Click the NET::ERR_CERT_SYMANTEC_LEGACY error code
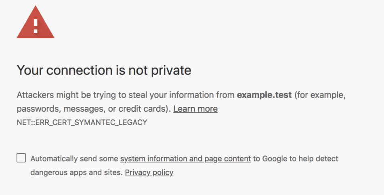Screen dimensions: 384x195 82,122
